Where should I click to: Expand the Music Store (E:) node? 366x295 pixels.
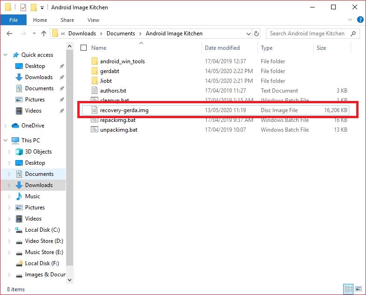click(9, 252)
